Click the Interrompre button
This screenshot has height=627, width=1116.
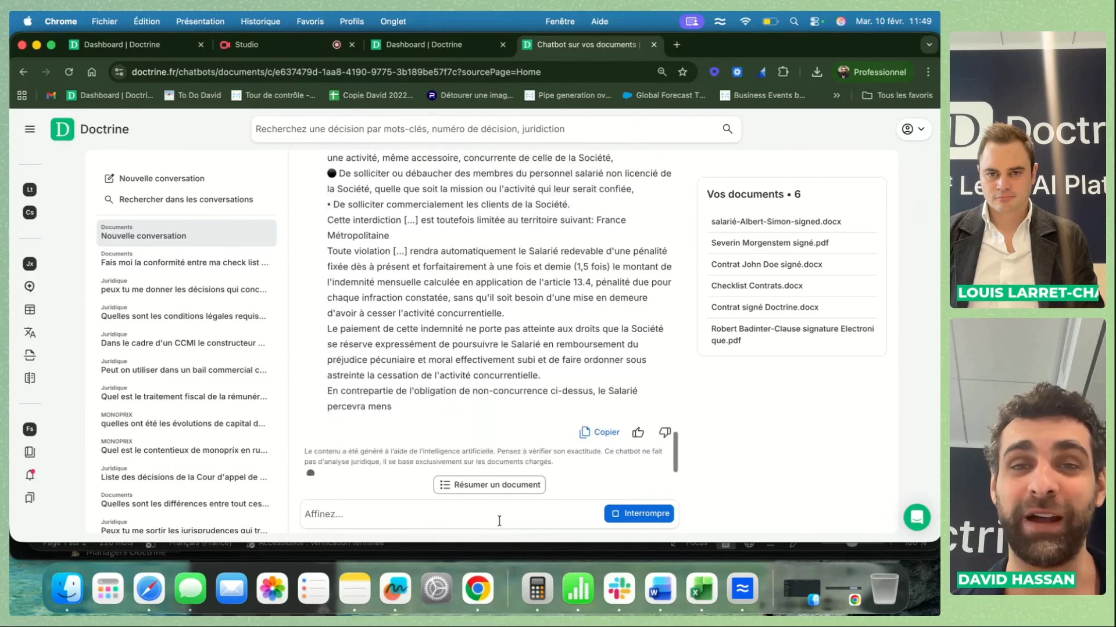pos(639,514)
